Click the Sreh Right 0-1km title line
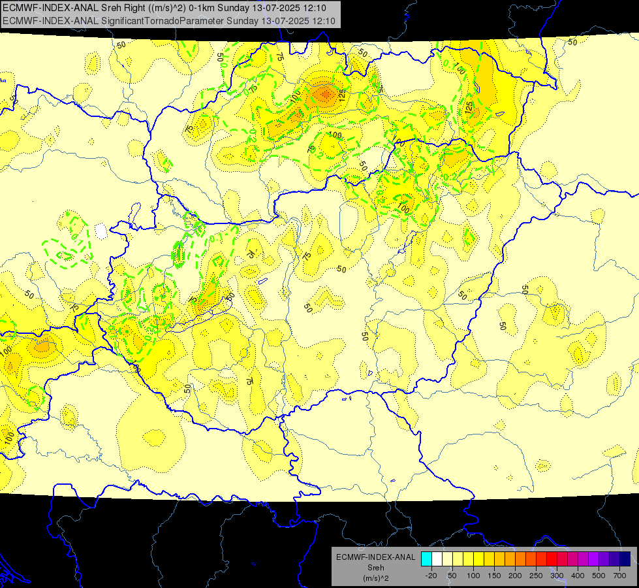 pos(164,8)
